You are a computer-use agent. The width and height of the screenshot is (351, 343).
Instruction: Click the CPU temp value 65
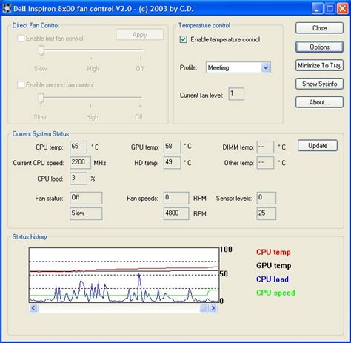point(78,147)
